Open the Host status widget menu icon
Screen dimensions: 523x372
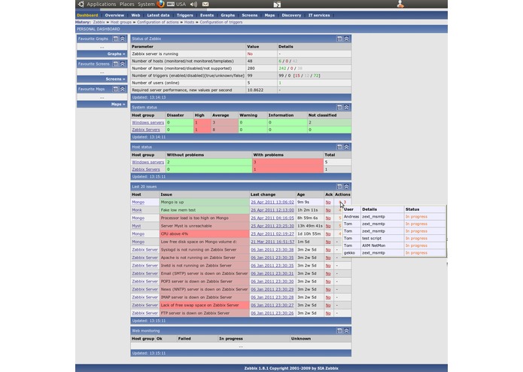339,147
